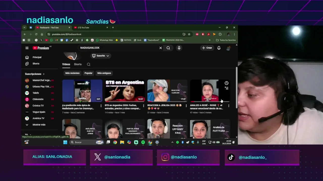323x181 pixels.
Task: Open the REACCION A JENLISA thumbnail
Action: (x=167, y=90)
